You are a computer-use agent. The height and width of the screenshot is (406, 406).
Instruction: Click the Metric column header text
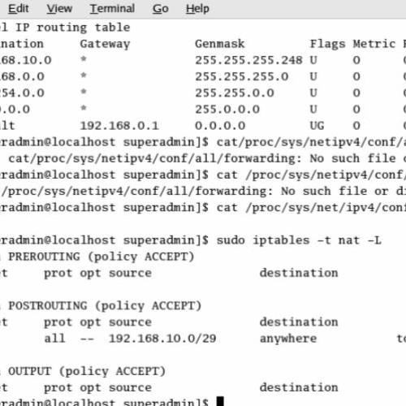tap(374, 44)
